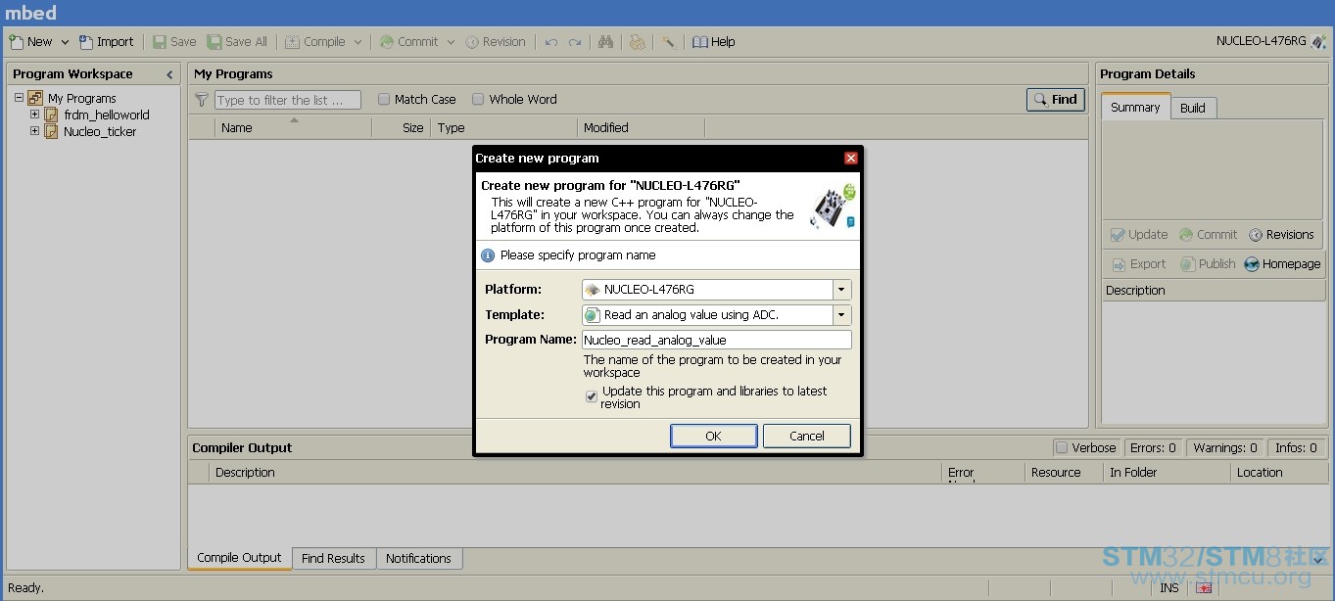The width and height of the screenshot is (1335, 601).
Task: Click Export in Program Details
Action: (1139, 263)
